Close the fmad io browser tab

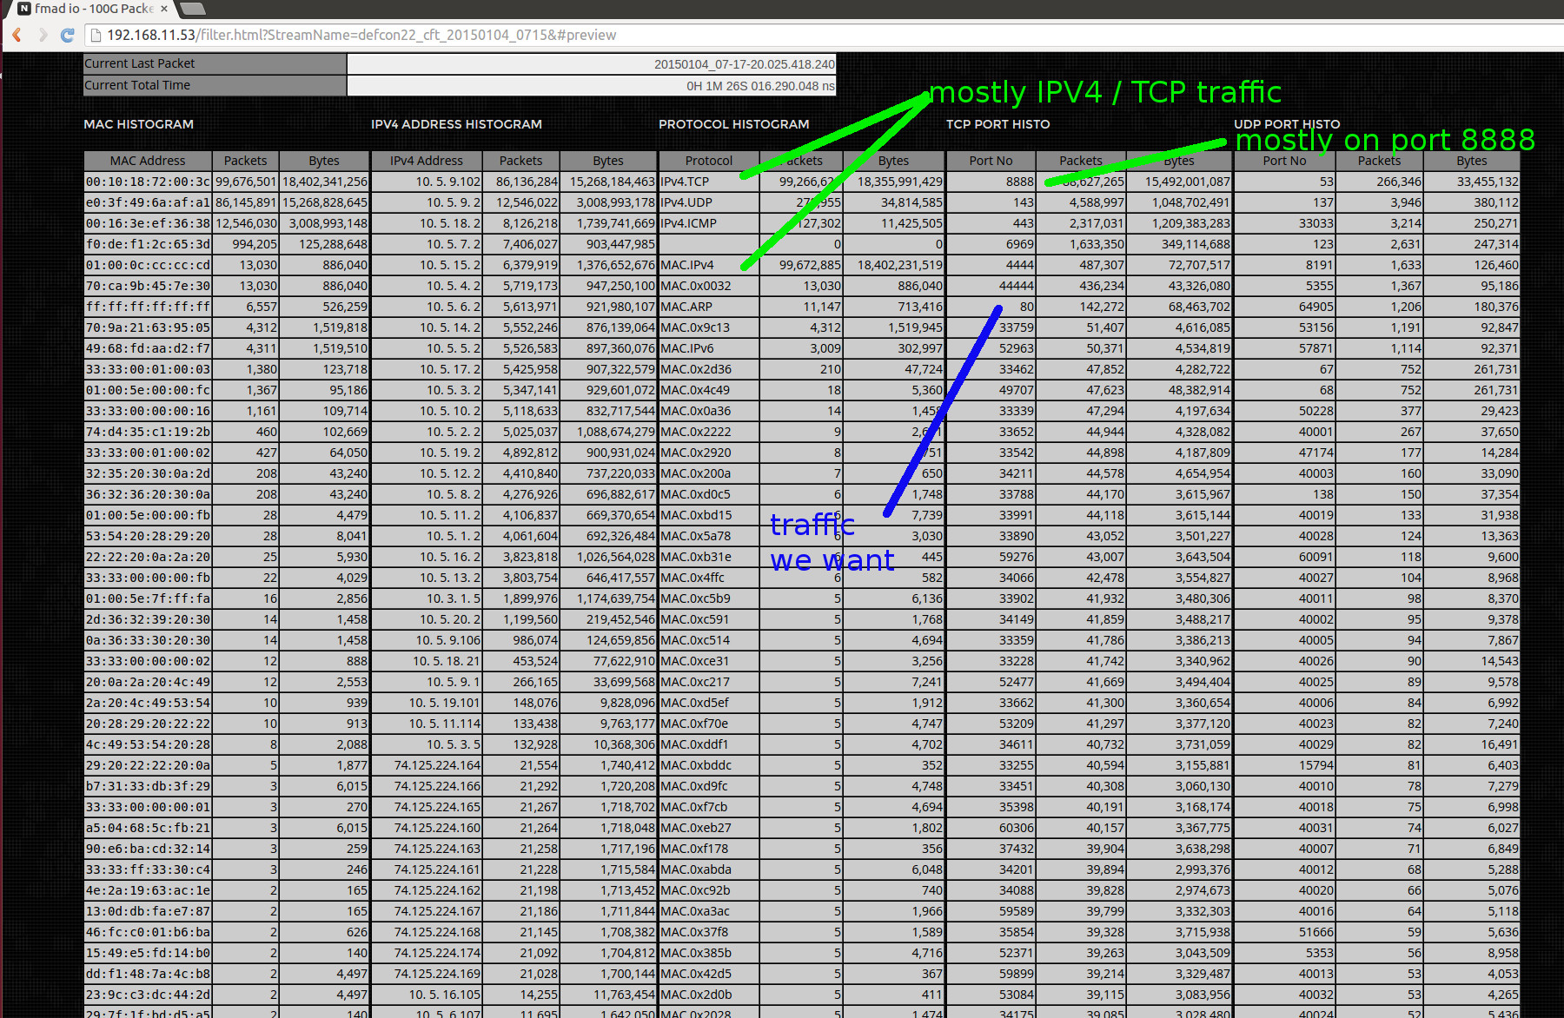[x=164, y=9]
